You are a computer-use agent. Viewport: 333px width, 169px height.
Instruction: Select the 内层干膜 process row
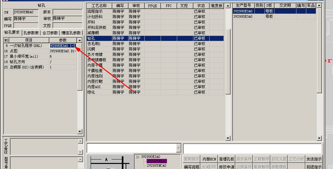coord(155,65)
